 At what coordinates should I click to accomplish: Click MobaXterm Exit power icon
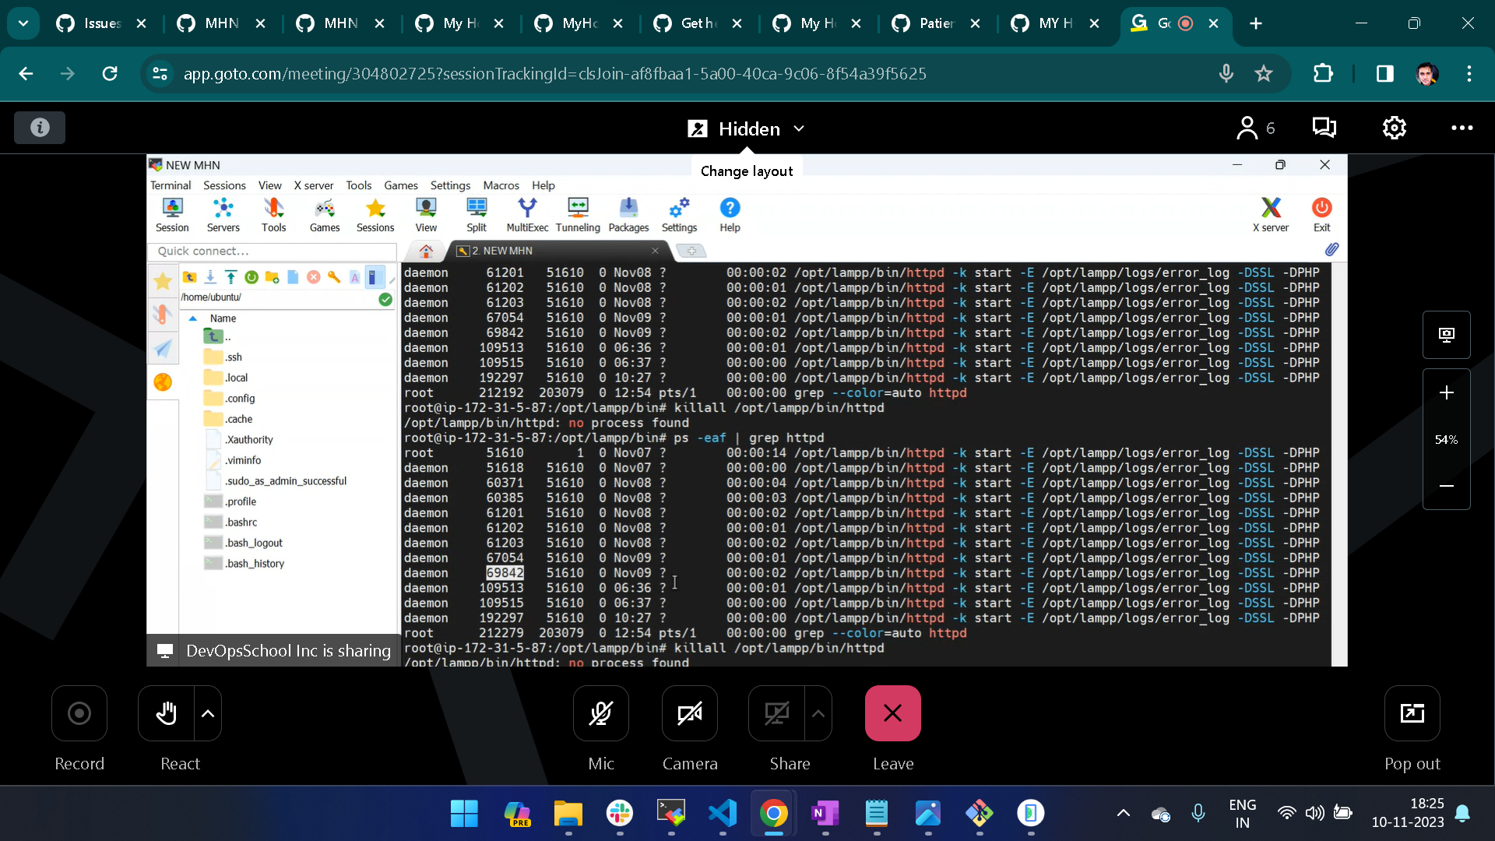[1322, 215]
